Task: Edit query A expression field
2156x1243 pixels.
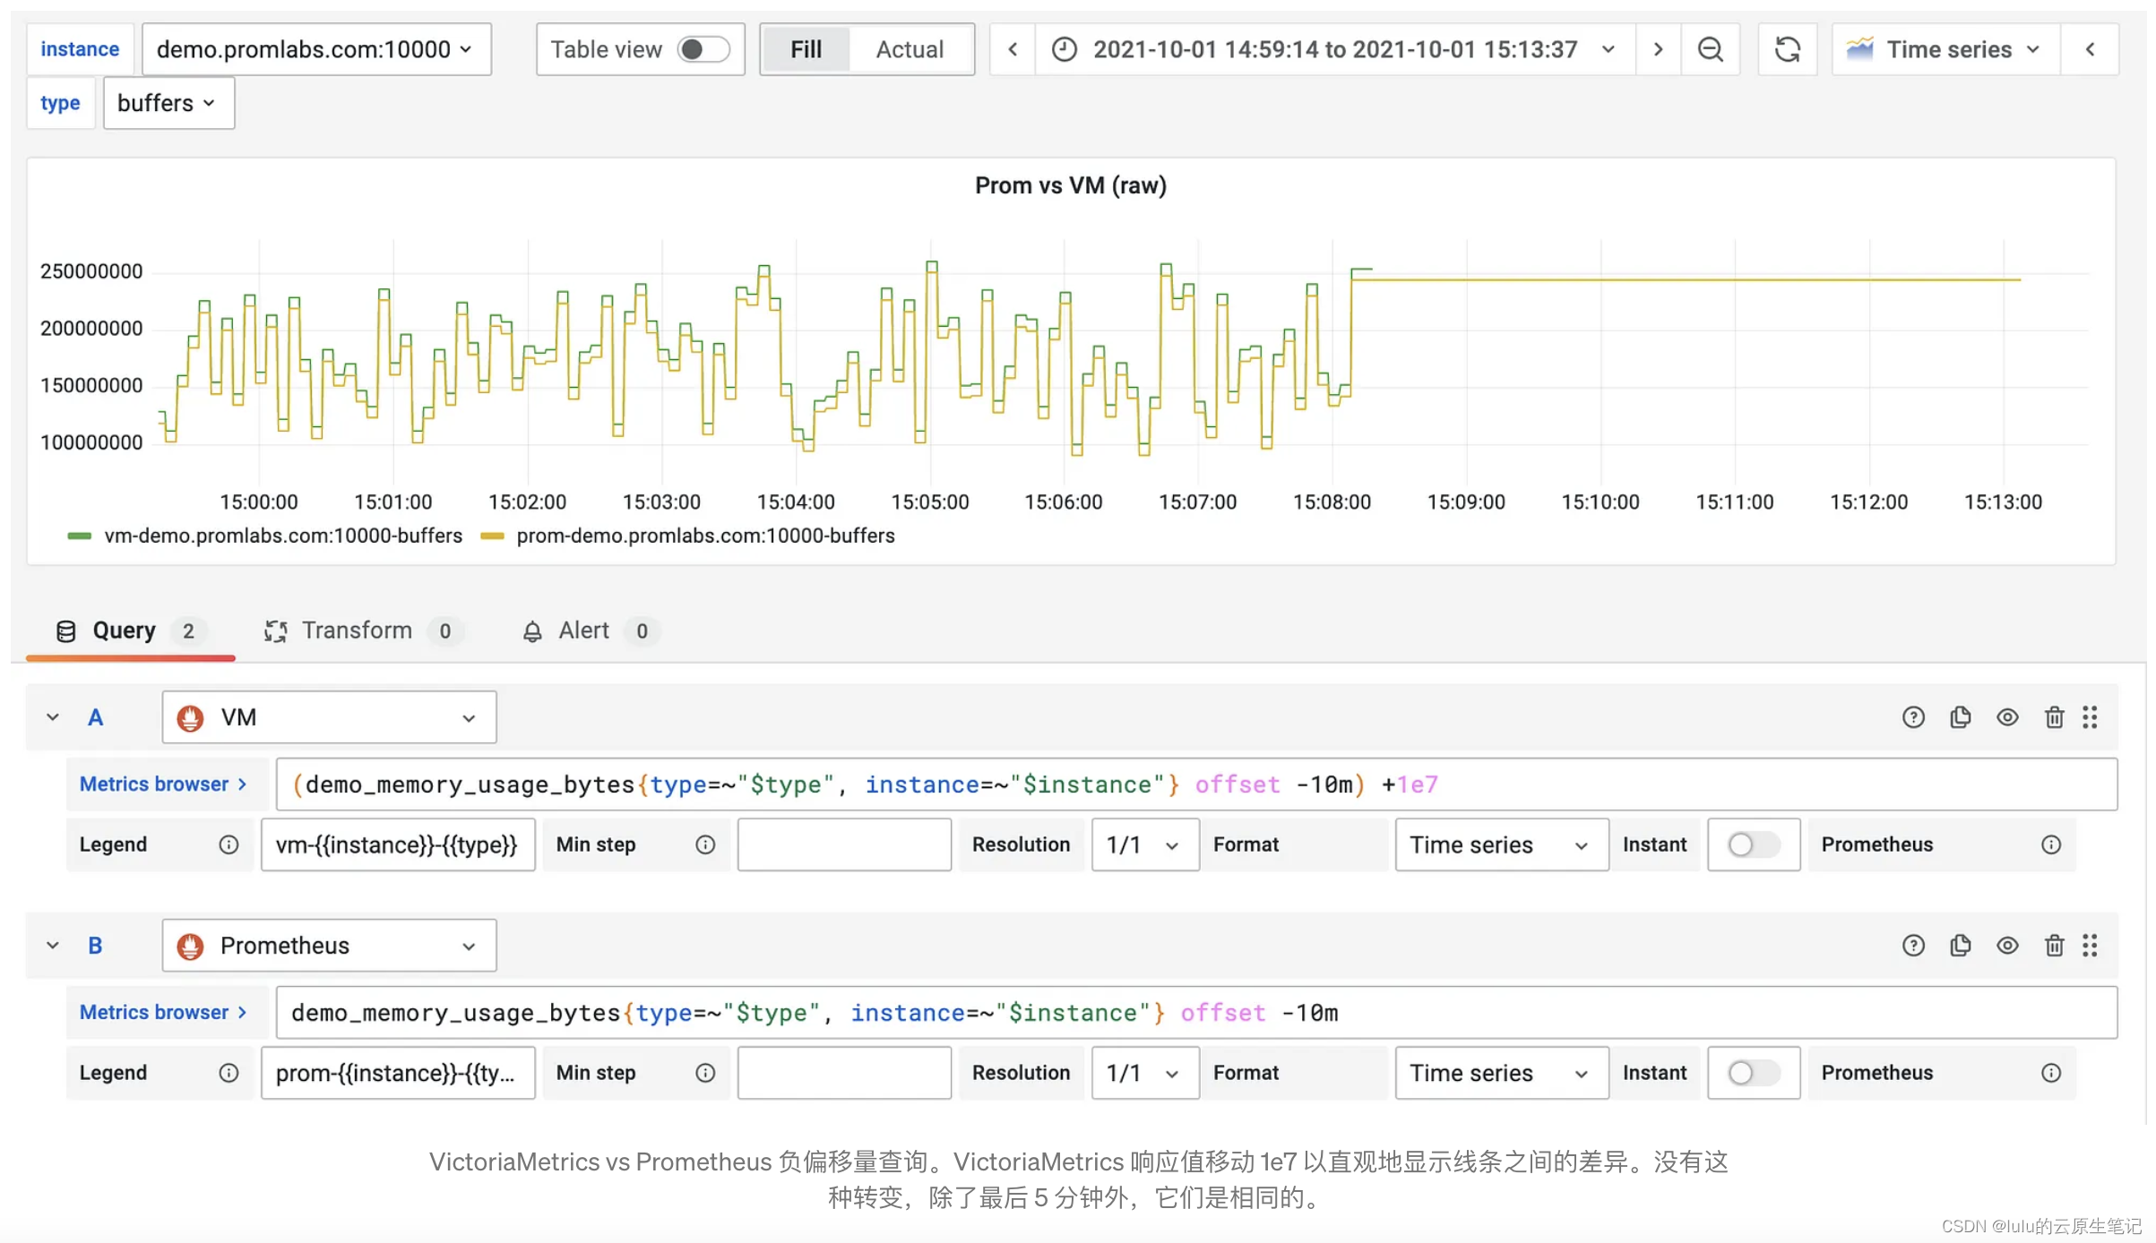Action: [x=1196, y=784]
